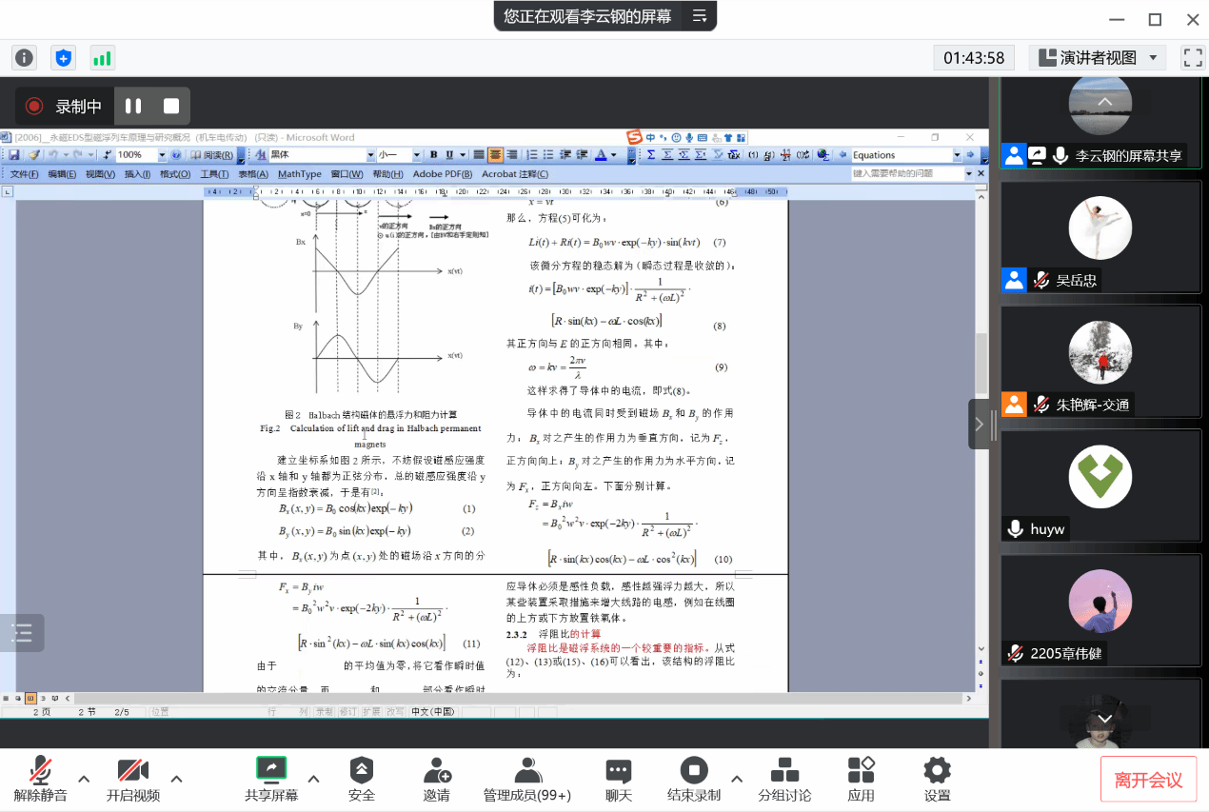Open 视图(V) menu in Word
Viewport: 1209px width, 812px height.
point(100,174)
